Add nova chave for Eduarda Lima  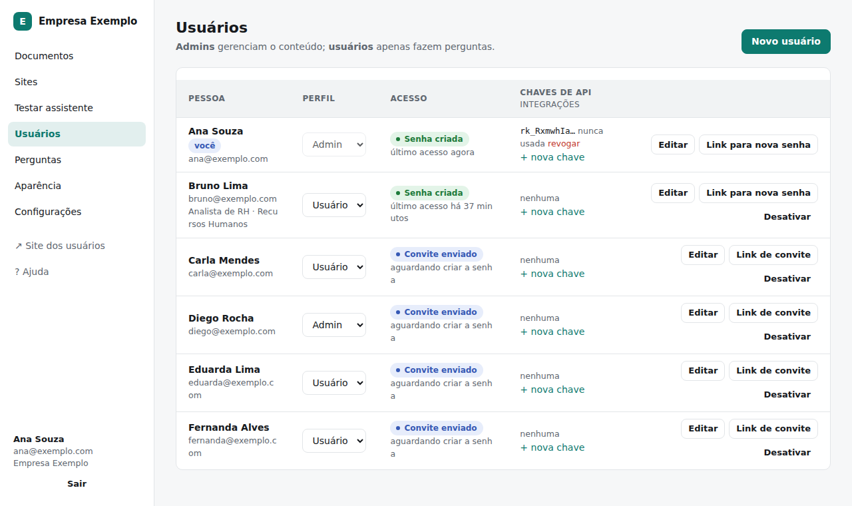552,389
